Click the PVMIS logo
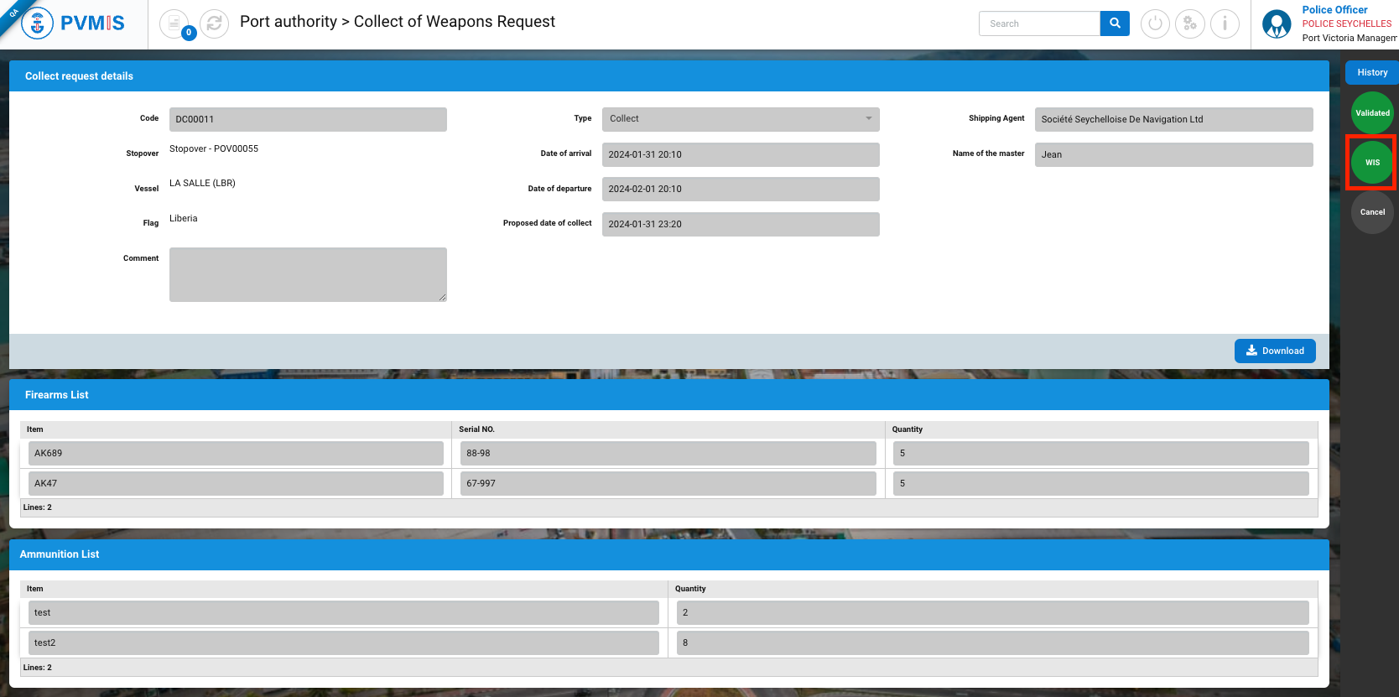This screenshot has height=697, width=1399. point(74,23)
